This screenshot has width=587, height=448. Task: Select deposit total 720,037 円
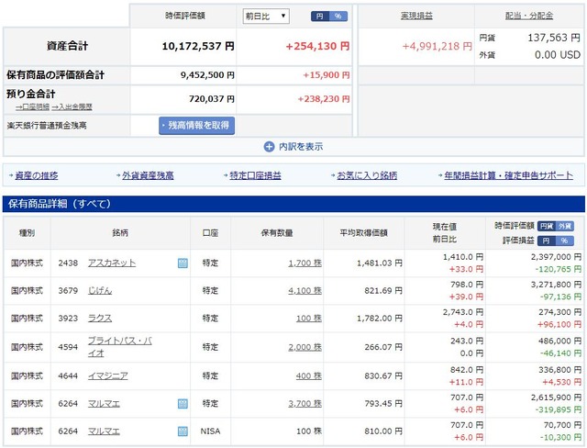[212, 99]
